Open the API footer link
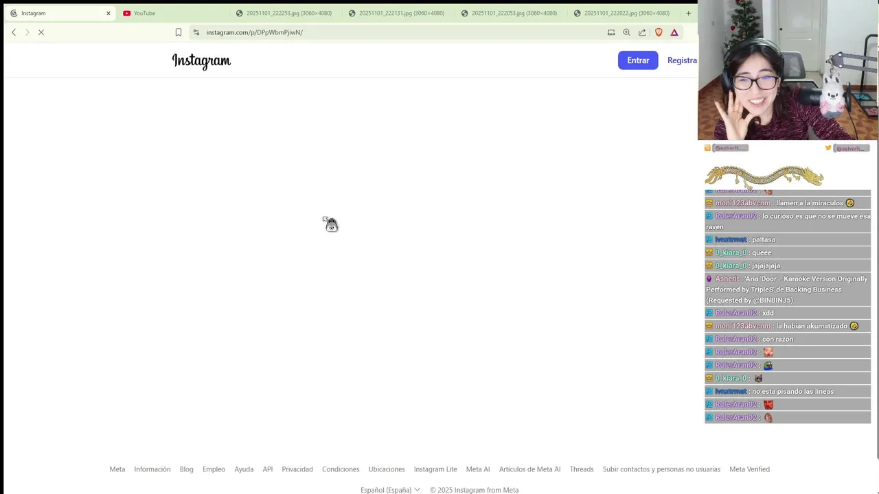 coord(268,469)
